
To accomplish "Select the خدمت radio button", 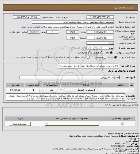I will click(x=102, y=53).
